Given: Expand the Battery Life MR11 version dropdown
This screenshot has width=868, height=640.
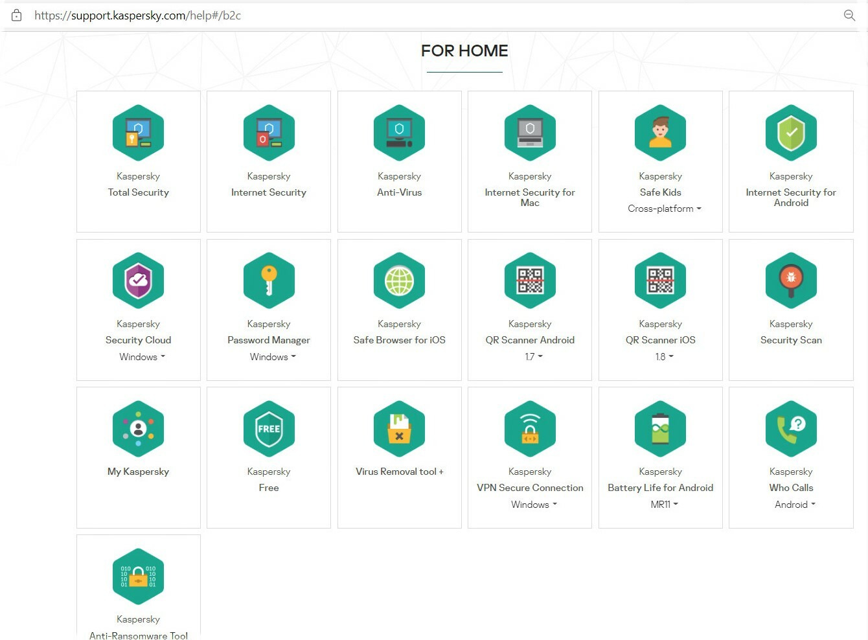Looking at the screenshot, I should 664,505.
